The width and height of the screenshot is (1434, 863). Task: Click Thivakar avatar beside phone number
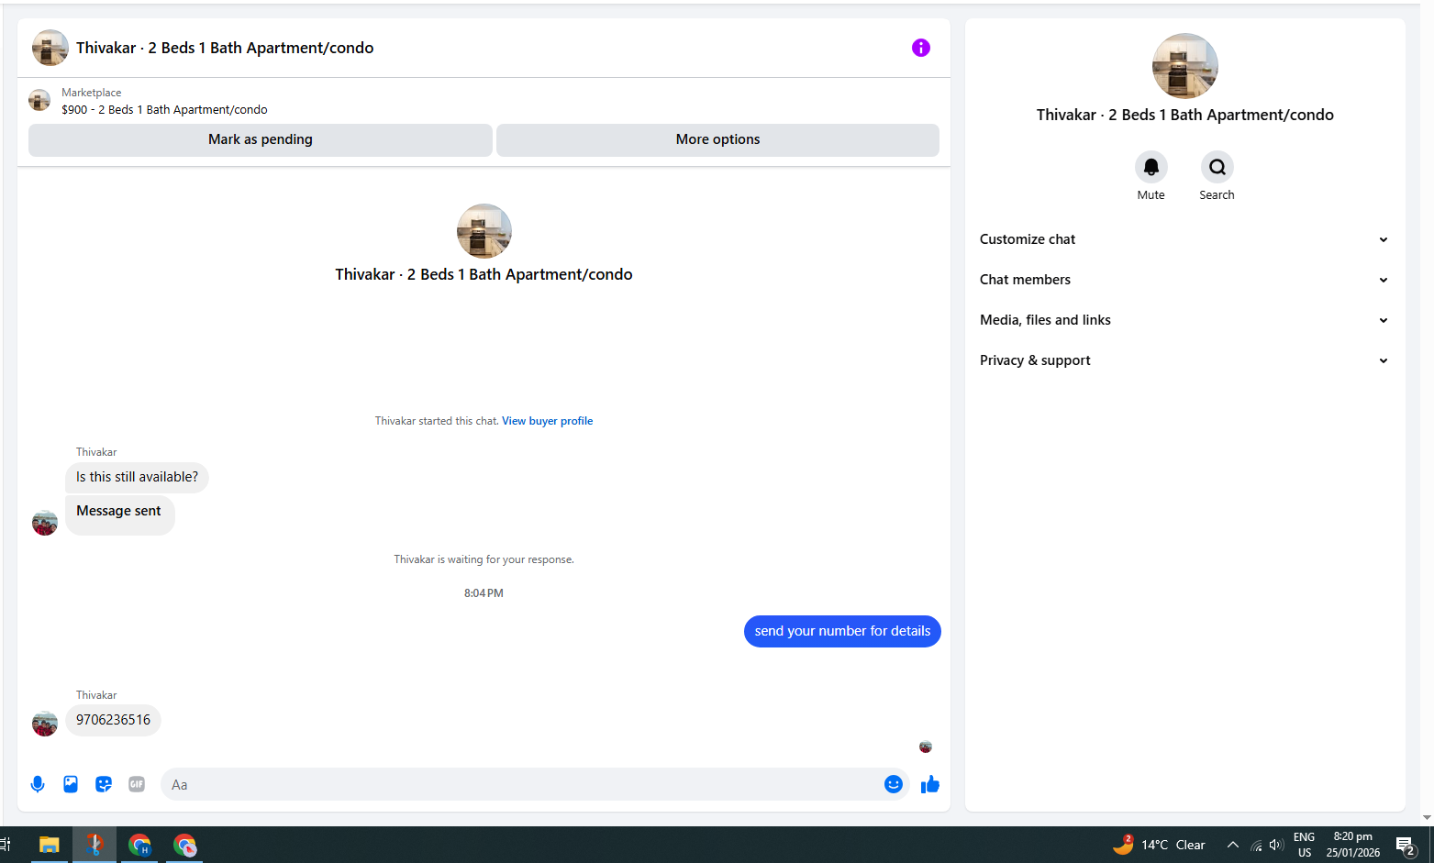(x=45, y=724)
